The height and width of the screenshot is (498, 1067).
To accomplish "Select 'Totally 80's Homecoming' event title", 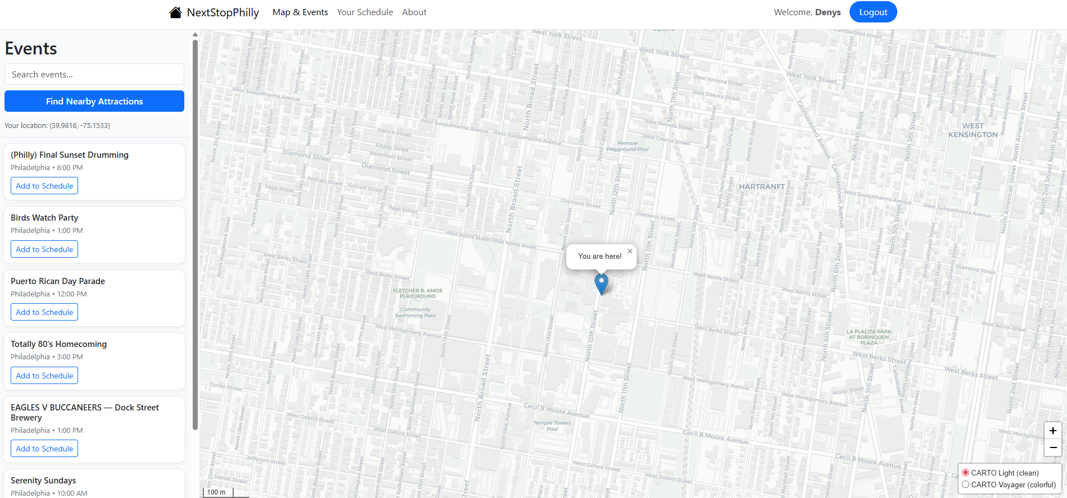I will tap(58, 344).
